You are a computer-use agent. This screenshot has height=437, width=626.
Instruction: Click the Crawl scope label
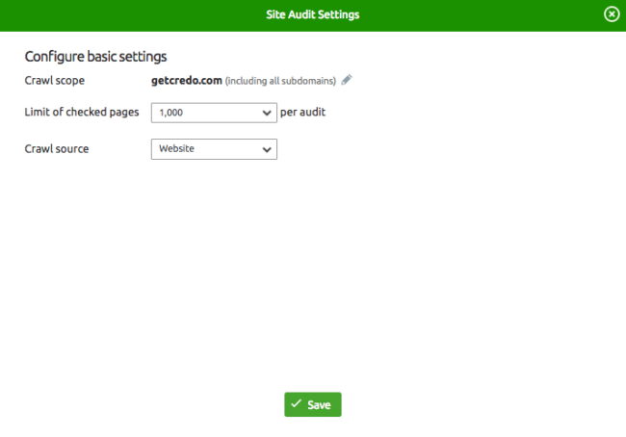[x=55, y=81]
